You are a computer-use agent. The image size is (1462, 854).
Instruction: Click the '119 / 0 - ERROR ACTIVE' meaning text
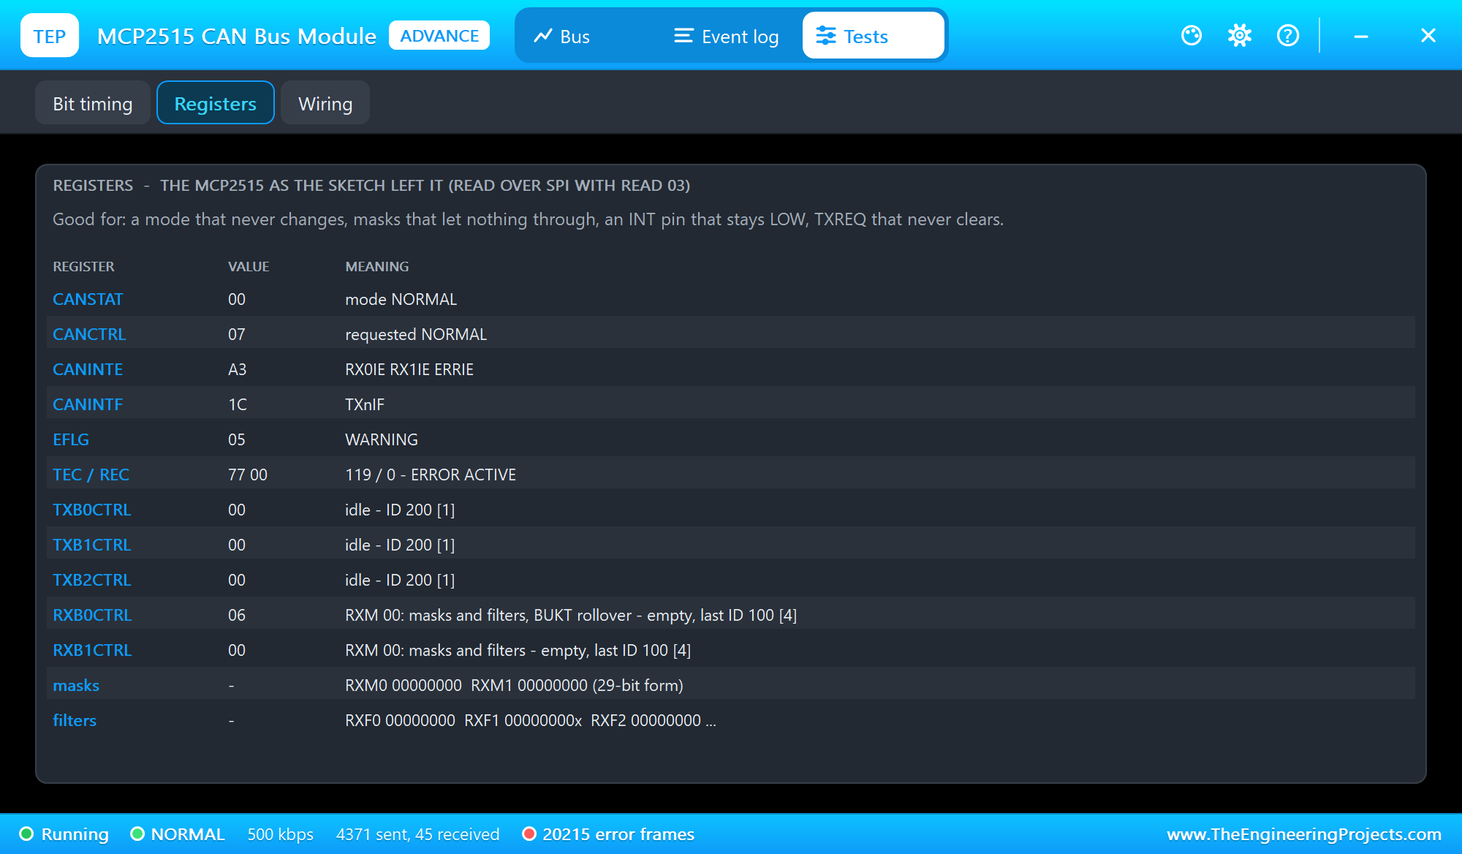click(x=431, y=475)
